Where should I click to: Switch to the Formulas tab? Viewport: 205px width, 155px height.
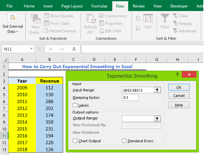click(99, 6)
